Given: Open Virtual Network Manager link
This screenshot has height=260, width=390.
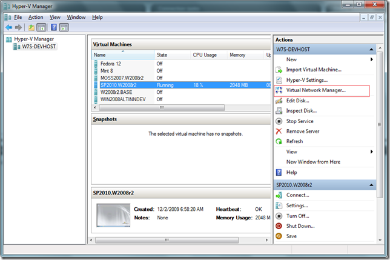Looking at the screenshot, I should tap(316, 90).
